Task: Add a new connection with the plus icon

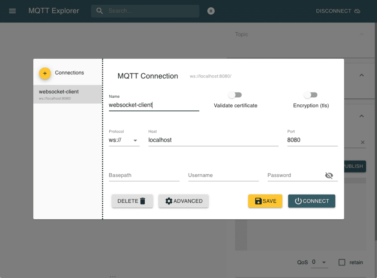Action: pos(45,73)
